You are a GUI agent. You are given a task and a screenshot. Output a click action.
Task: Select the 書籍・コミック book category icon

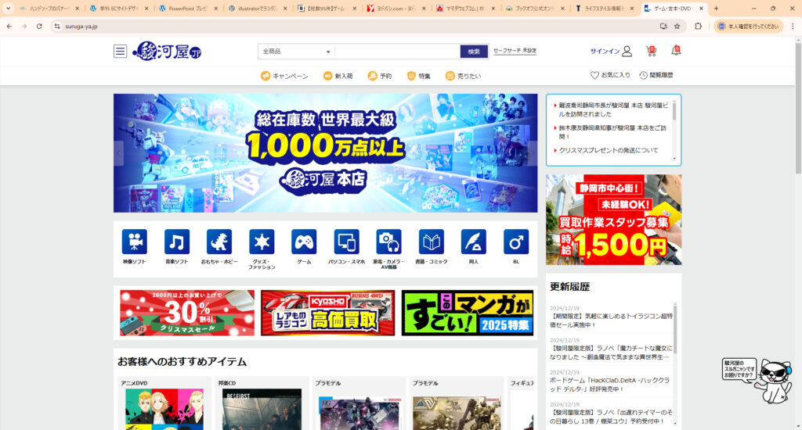[x=431, y=242]
